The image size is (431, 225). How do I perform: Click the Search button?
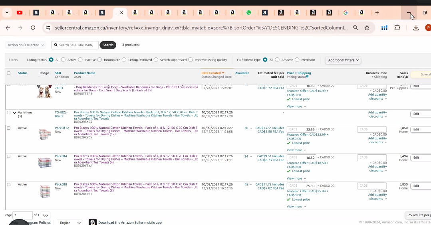pos(108,45)
